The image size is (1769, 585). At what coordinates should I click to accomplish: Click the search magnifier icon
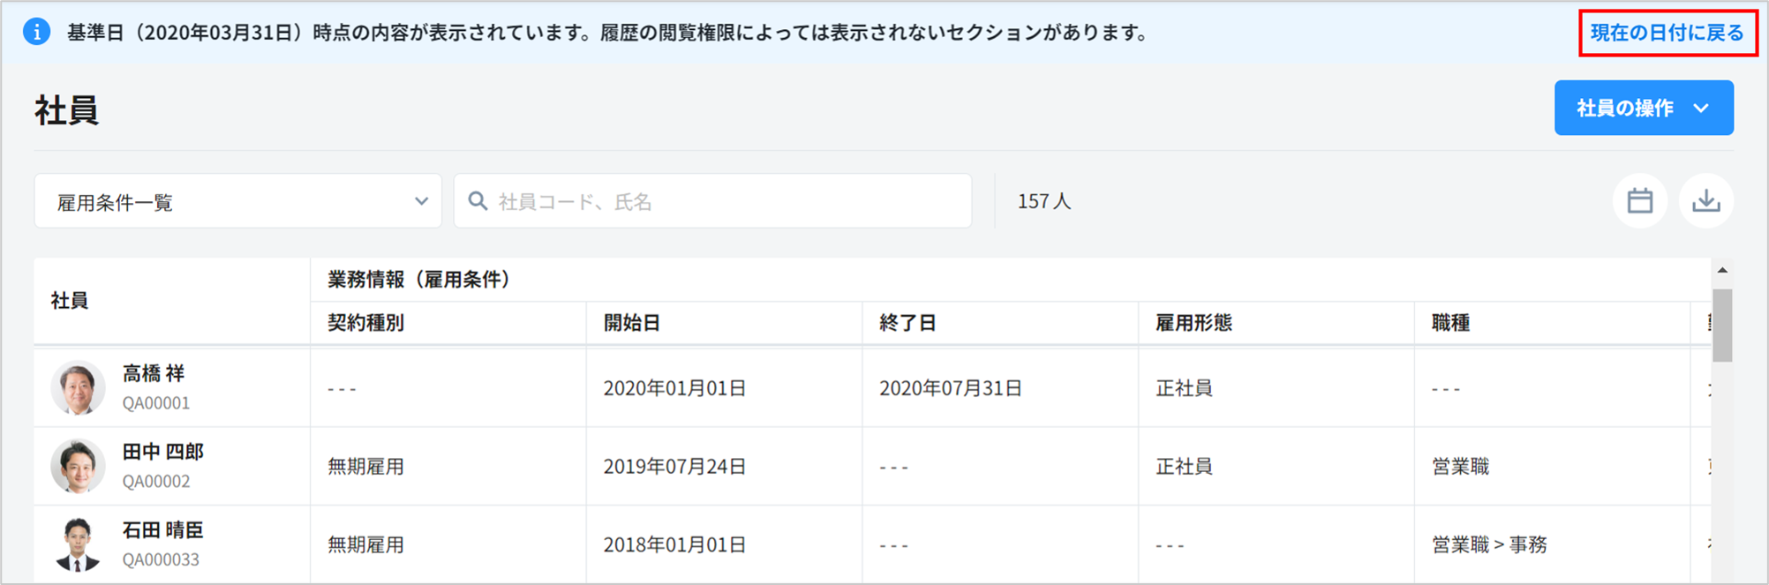point(478,201)
